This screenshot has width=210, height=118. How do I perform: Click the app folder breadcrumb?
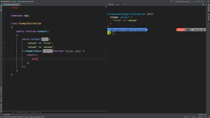pyautogui.click(x=14, y=1)
